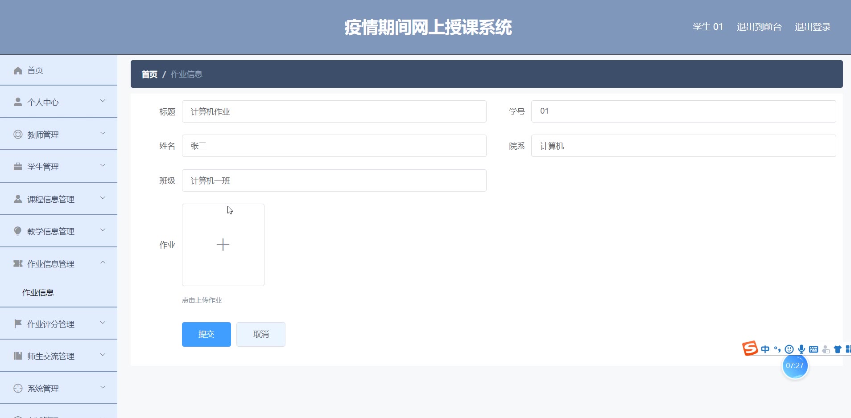
Task: Open the IME emoji smiley panel
Action: [x=789, y=349]
